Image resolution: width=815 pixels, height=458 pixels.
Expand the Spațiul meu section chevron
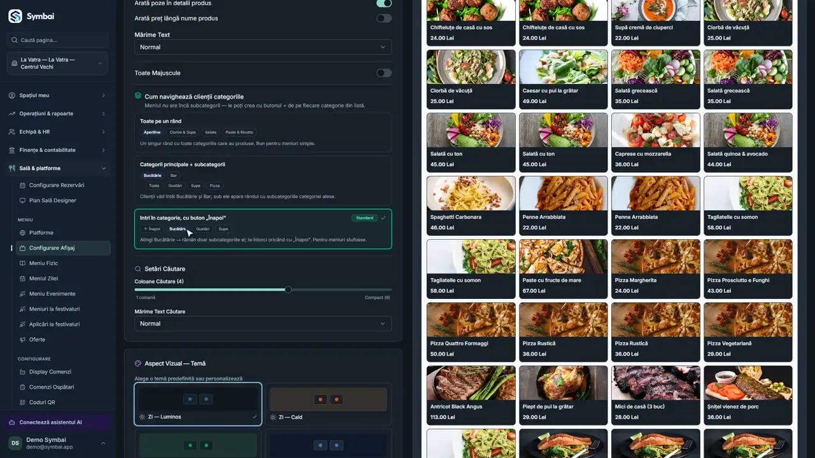103,95
